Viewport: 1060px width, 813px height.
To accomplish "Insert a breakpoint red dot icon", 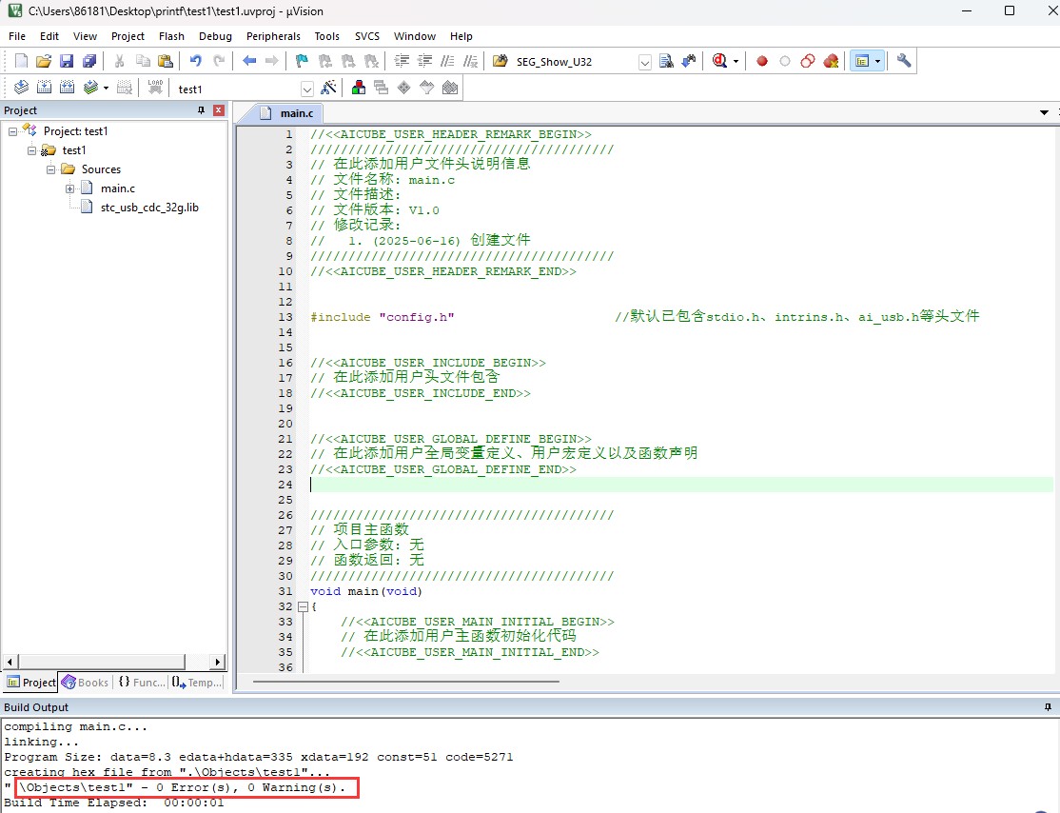I will [762, 62].
